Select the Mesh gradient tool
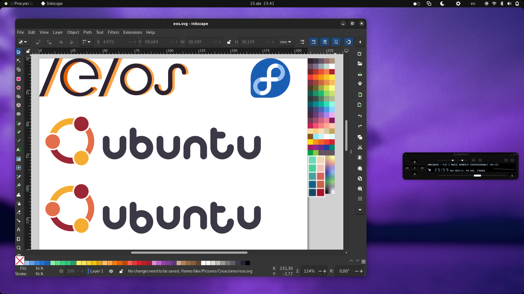Viewport: 524px width, 294px height. click(x=19, y=168)
